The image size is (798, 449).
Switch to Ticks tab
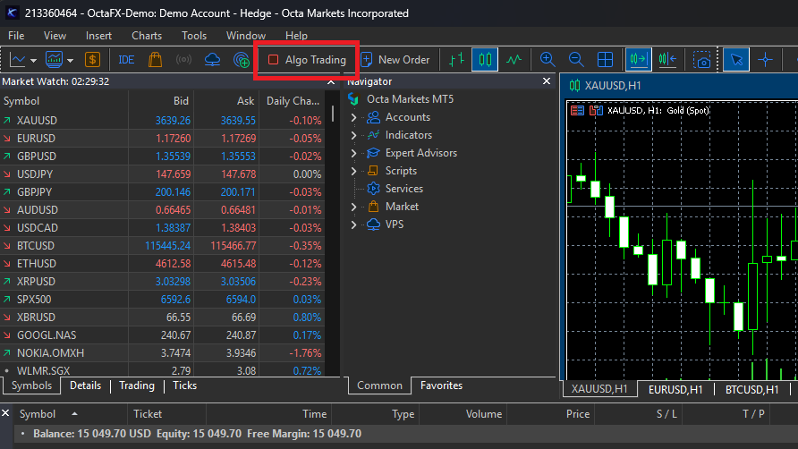[185, 385]
